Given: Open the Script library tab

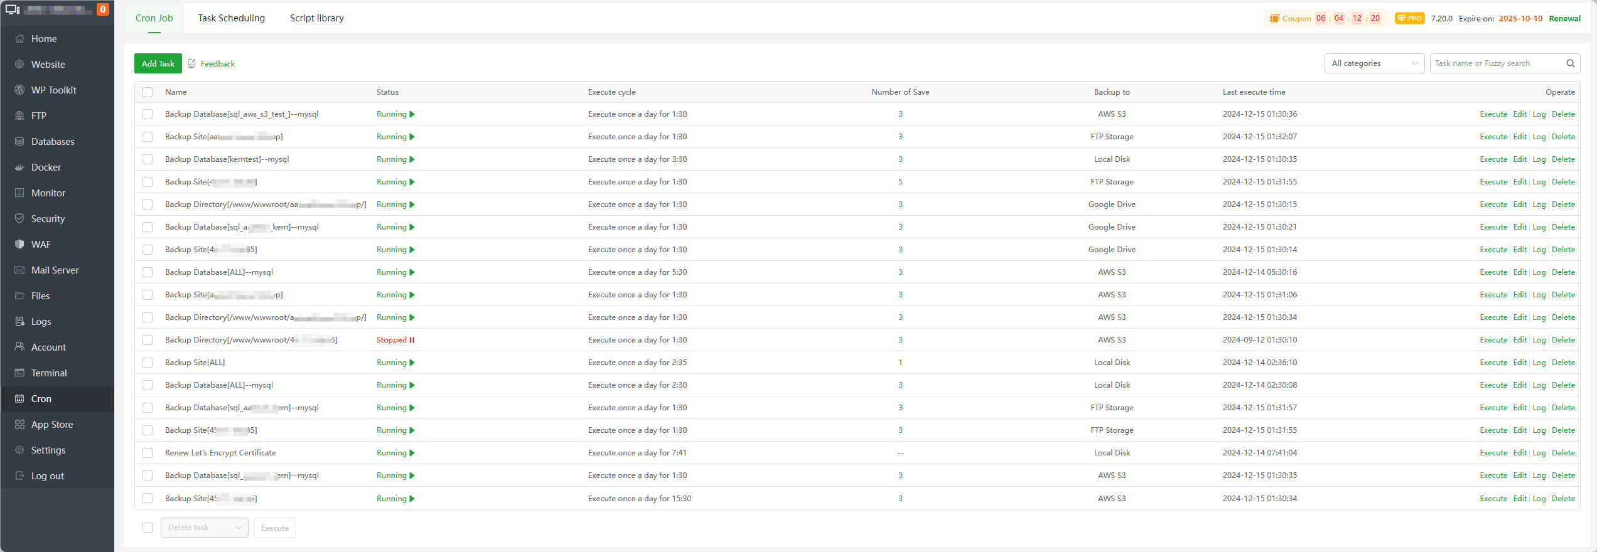Looking at the screenshot, I should 316,18.
